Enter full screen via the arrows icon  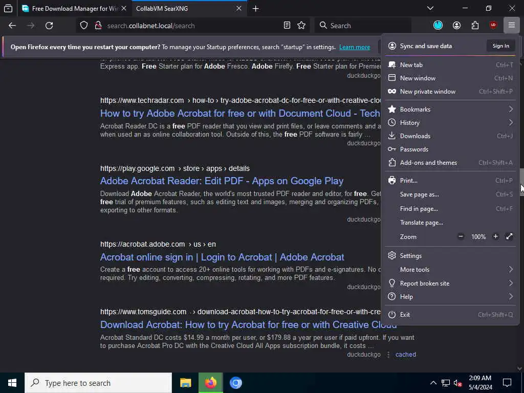point(509,236)
